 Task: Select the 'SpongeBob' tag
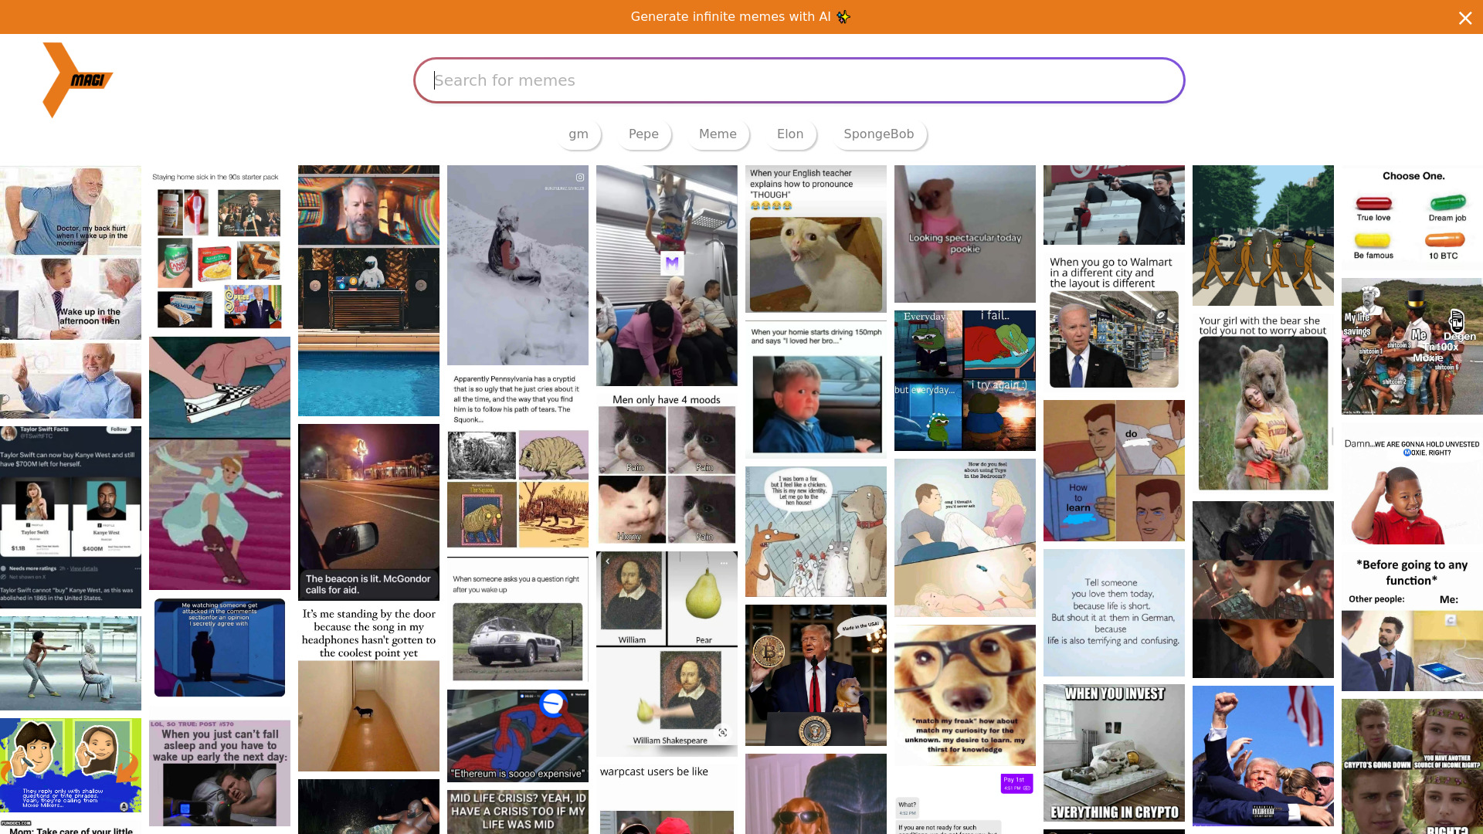coord(879,134)
